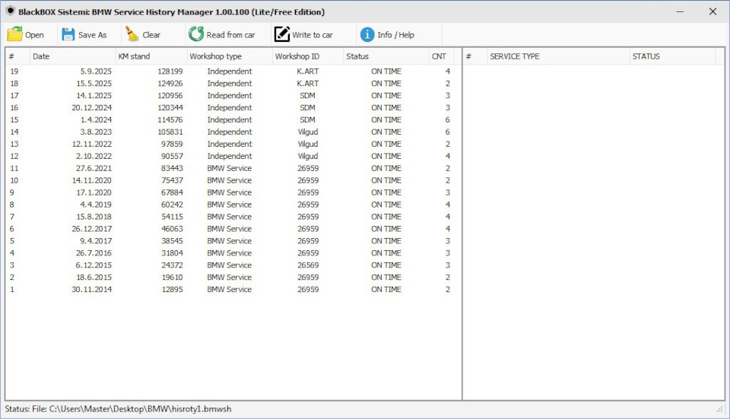Click KM value 19610
This screenshot has width=730, height=419.
tap(172, 277)
